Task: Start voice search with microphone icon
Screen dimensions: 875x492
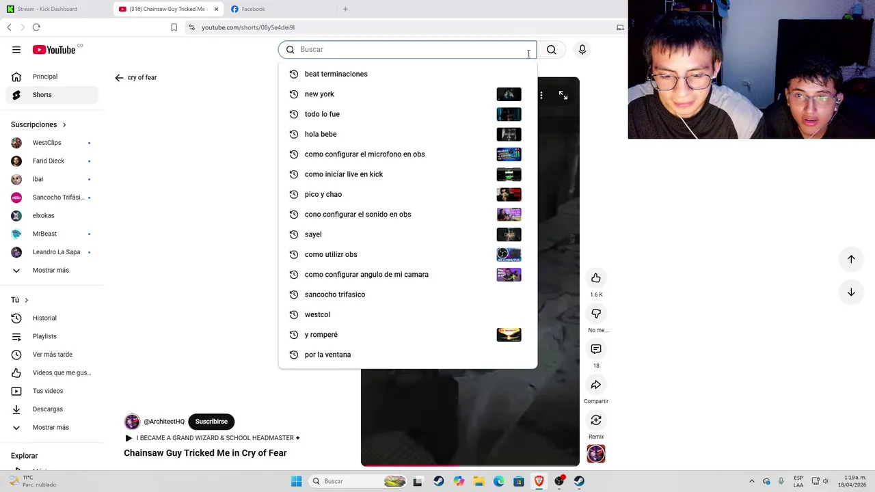Action: (582, 50)
